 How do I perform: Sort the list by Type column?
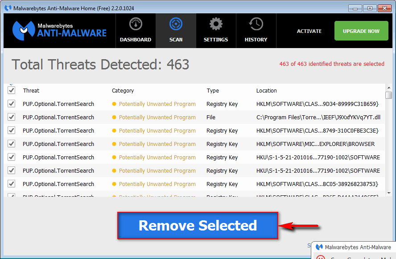tap(213, 91)
